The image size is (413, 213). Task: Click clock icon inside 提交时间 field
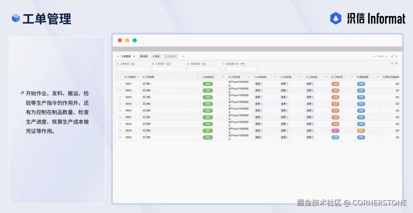225,69
